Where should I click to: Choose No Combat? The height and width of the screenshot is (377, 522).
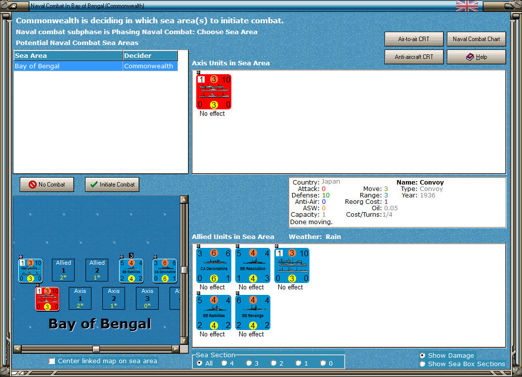click(x=47, y=185)
